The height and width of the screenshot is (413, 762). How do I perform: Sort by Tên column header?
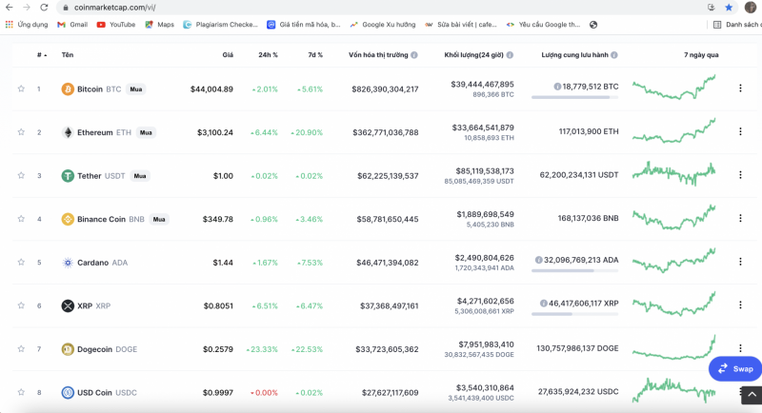coord(68,55)
